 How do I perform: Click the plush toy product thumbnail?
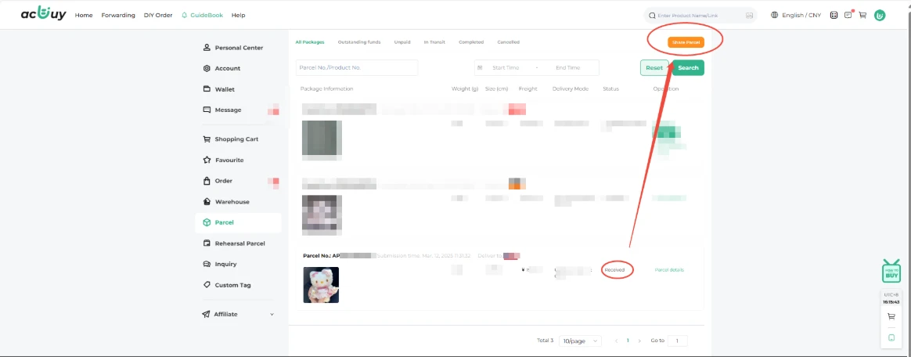pyautogui.click(x=321, y=285)
